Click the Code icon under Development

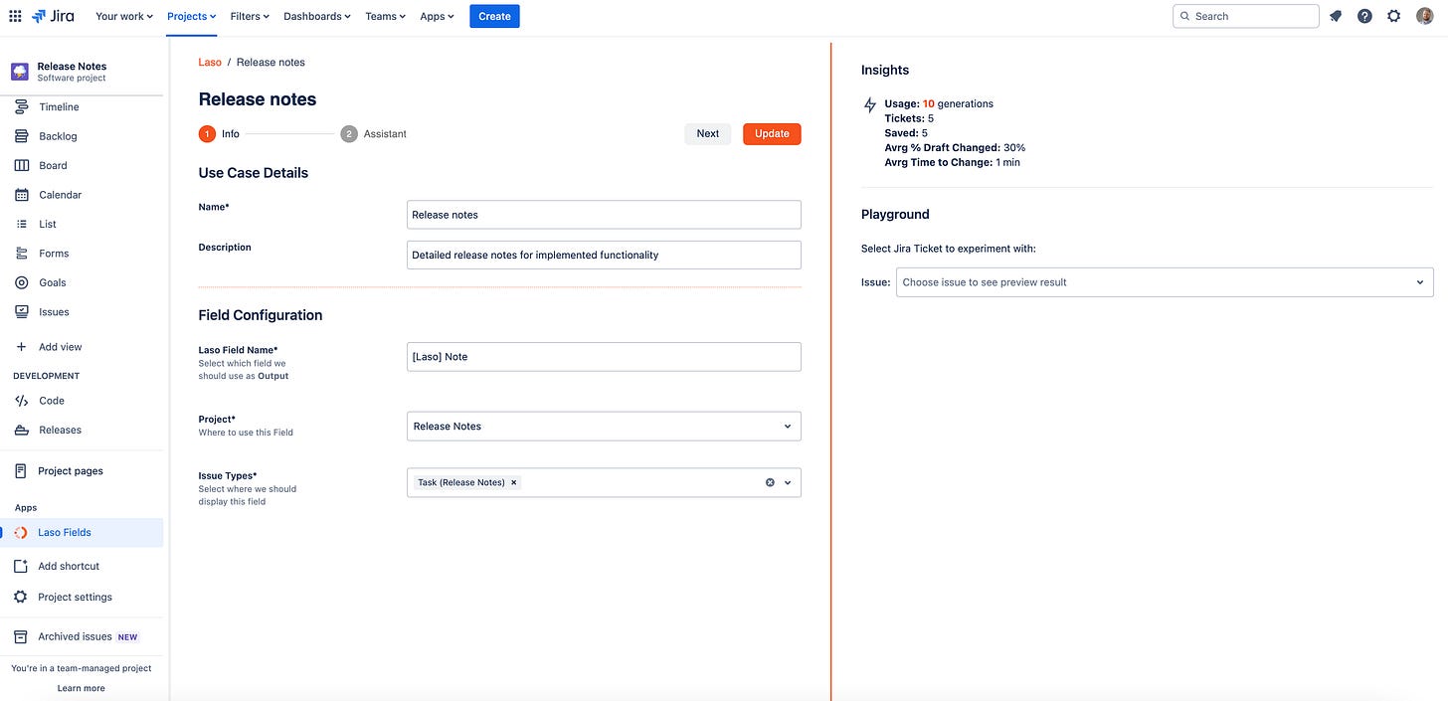tap(21, 401)
